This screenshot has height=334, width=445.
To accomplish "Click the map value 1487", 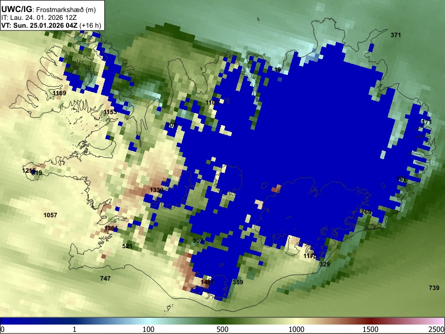I will (207, 282).
